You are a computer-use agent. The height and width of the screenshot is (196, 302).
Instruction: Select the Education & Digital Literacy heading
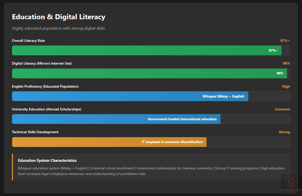(59, 17)
